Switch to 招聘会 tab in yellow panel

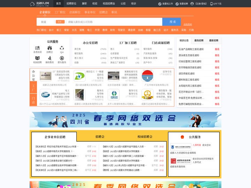click(x=100, y=137)
